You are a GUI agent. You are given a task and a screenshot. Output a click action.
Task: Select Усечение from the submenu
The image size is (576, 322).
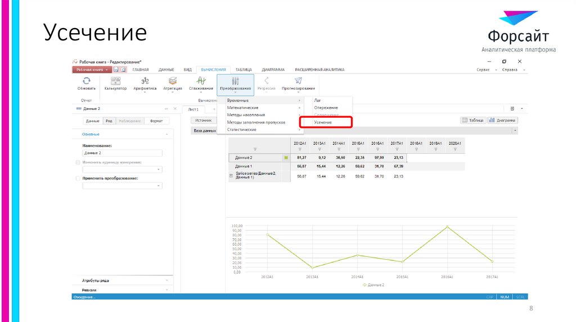point(323,122)
